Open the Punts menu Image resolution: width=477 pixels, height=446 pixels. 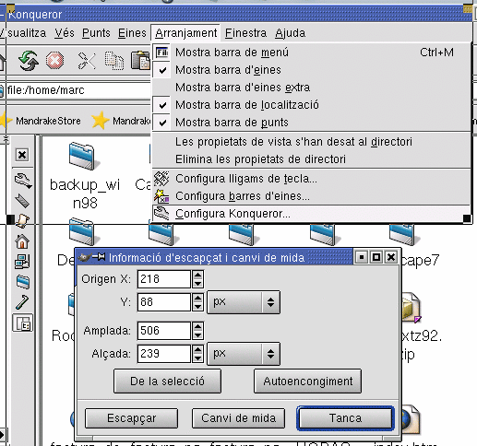point(96,33)
